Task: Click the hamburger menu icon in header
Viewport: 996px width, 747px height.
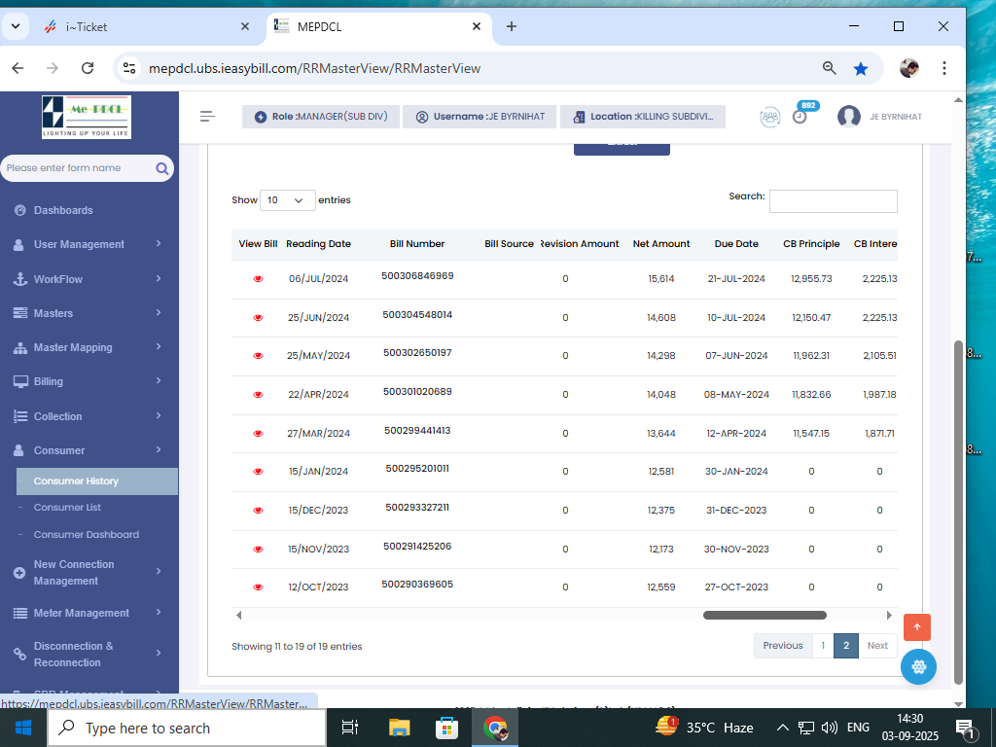Action: tap(207, 117)
